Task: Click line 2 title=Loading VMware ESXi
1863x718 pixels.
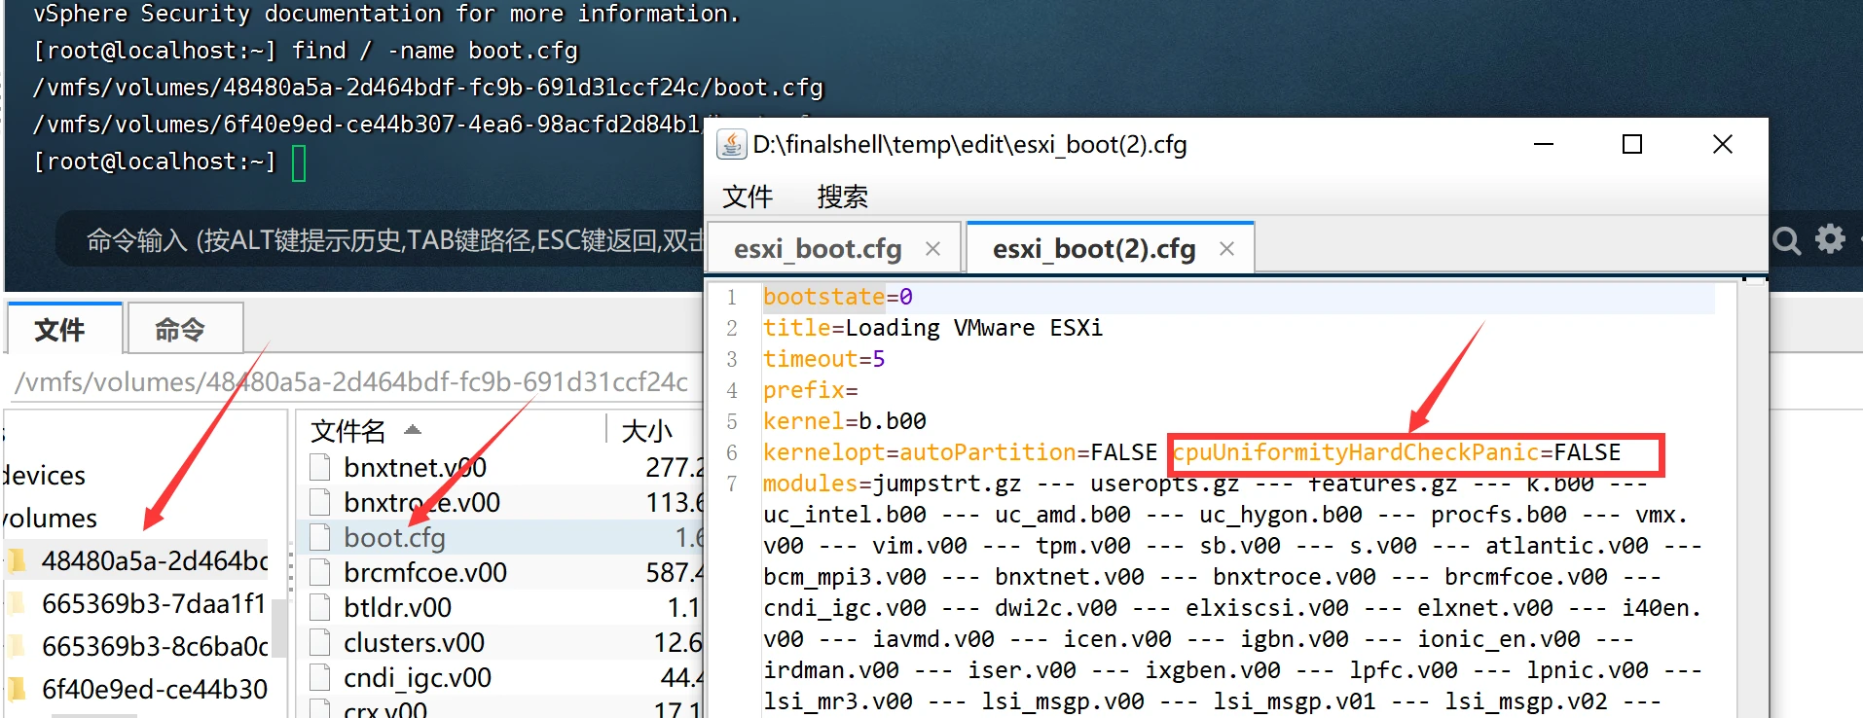Action: pos(932,327)
